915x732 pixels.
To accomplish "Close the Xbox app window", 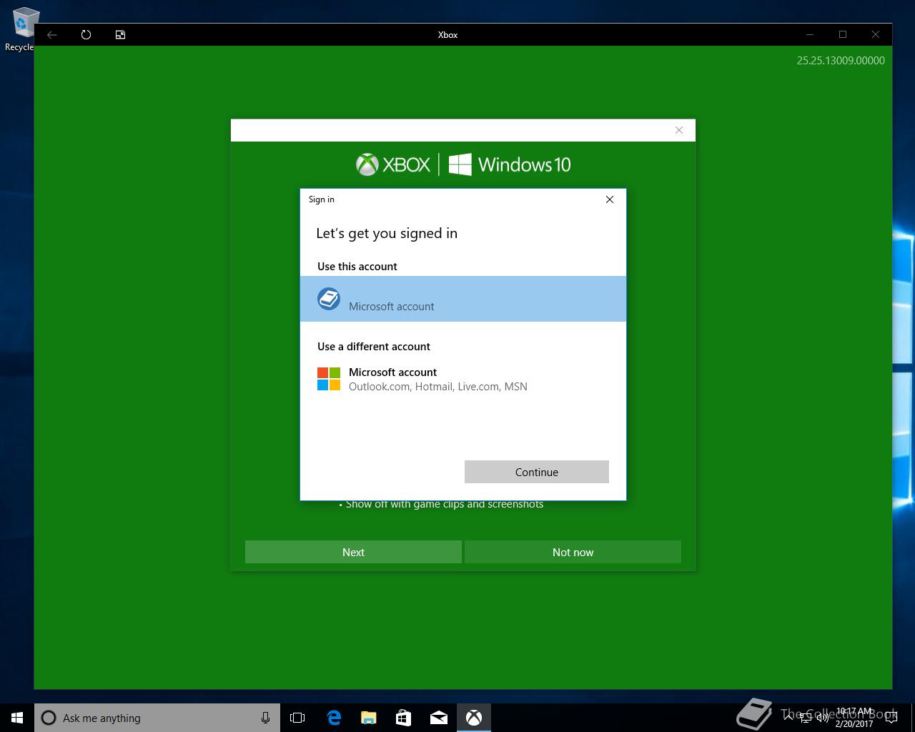I will (x=876, y=34).
